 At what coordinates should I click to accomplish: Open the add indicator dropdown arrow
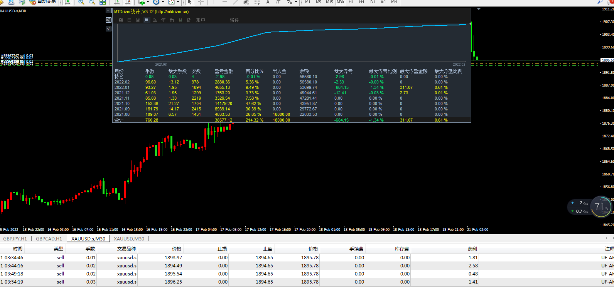point(148,2)
